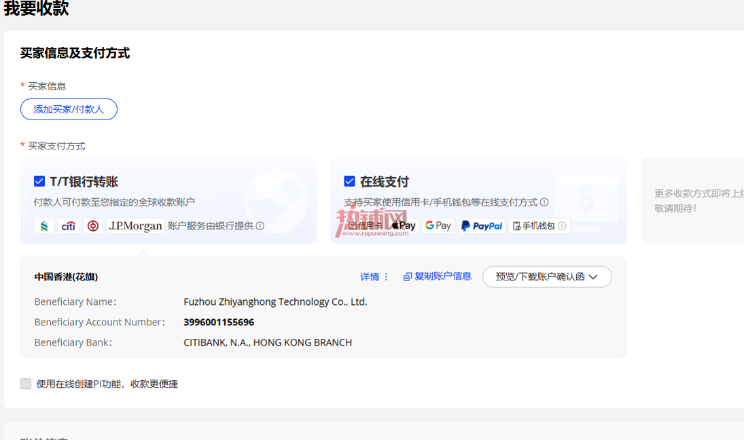
Task: Click the 添加买家/付款人 button
Action: pos(69,109)
